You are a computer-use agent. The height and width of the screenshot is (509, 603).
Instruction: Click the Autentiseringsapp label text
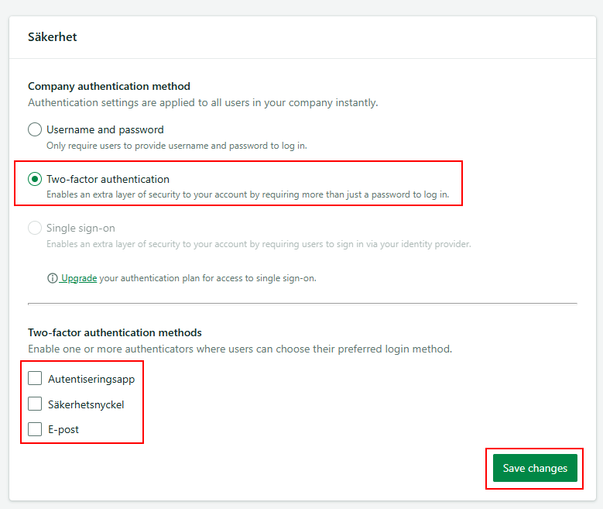click(91, 380)
